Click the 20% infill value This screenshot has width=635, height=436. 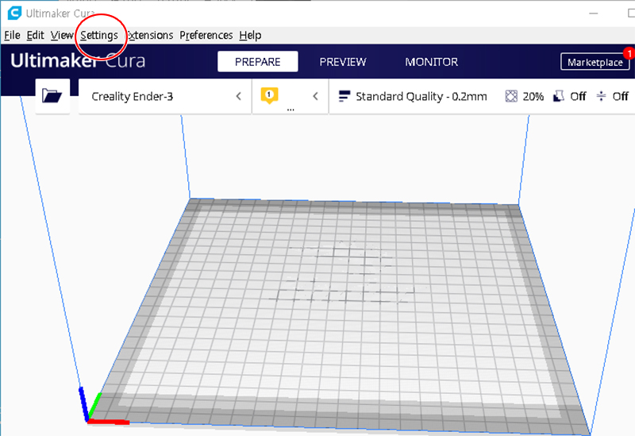[533, 96]
